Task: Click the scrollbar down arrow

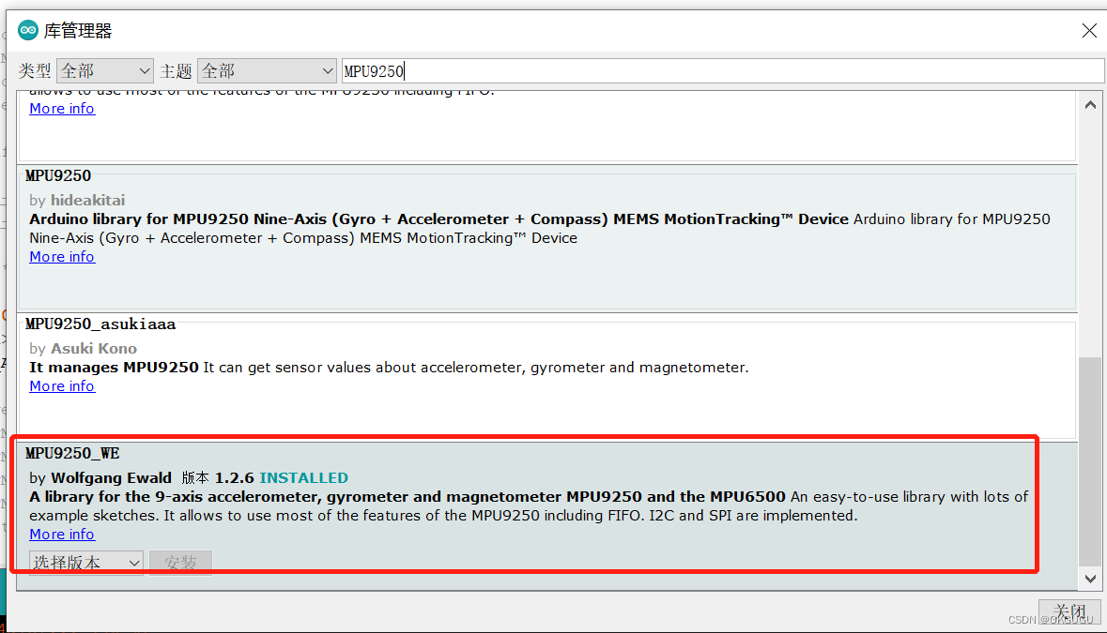Action: tap(1090, 579)
